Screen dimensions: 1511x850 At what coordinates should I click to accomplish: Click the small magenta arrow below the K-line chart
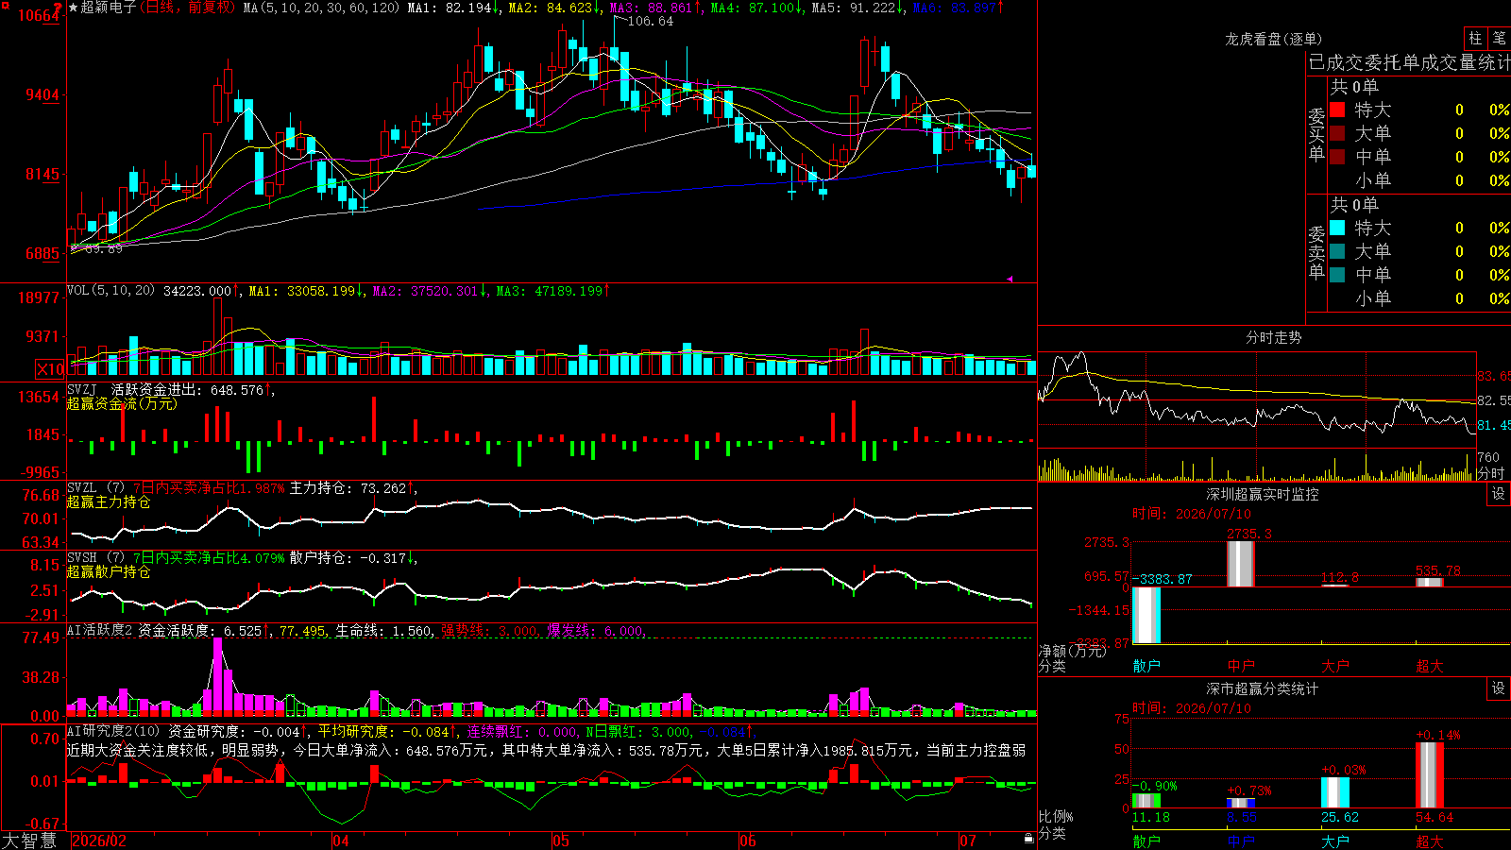click(x=1010, y=279)
